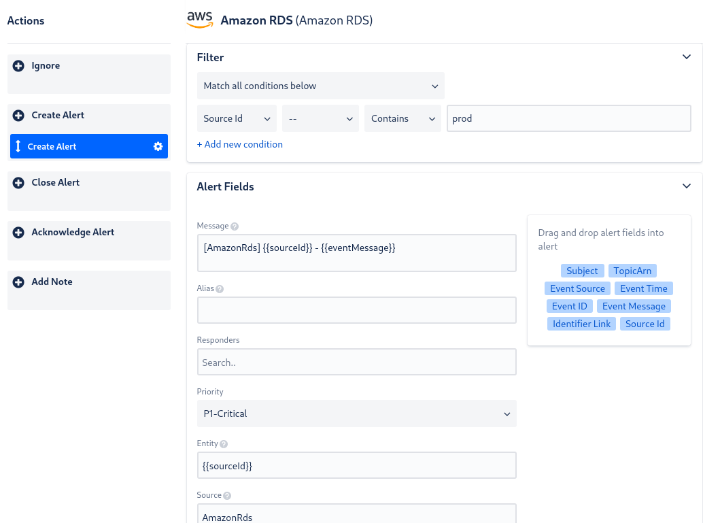Click the filter value field containing prod
This screenshot has width=703, height=523.
pyautogui.click(x=568, y=118)
